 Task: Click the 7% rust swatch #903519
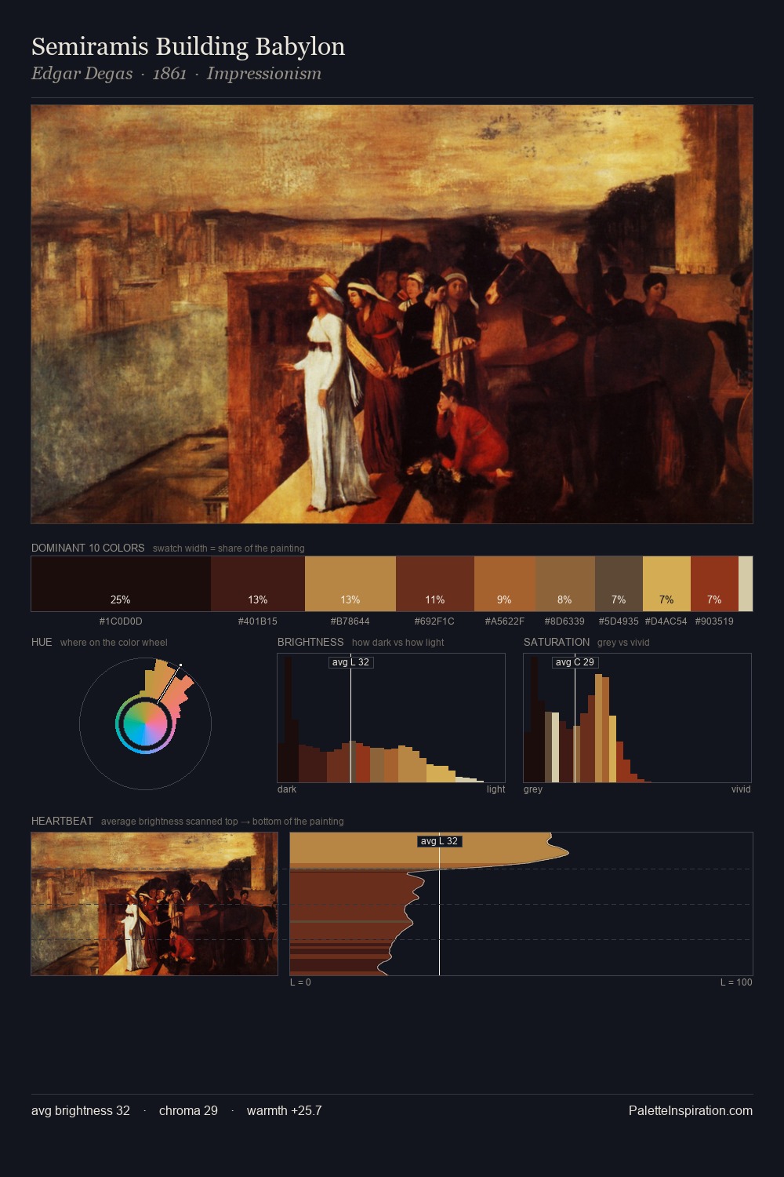click(714, 584)
